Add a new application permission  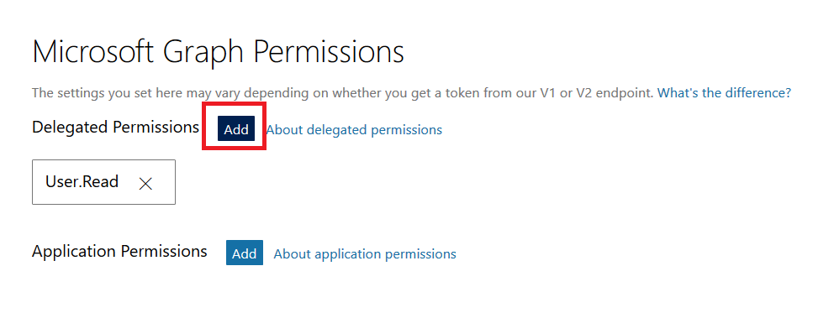coord(244,253)
